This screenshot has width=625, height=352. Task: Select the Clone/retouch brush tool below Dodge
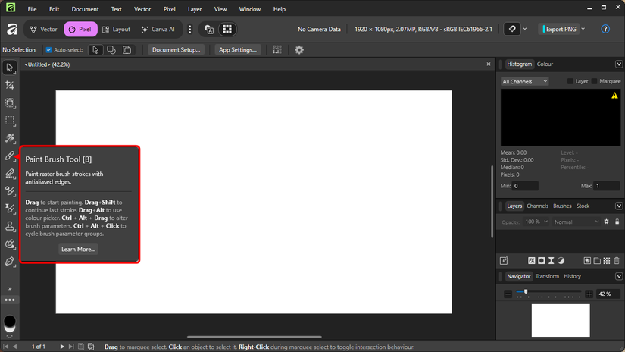10,209
